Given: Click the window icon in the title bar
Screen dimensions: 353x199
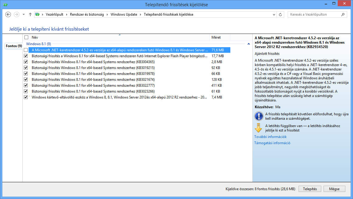Looking at the screenshot, I should [5, 5].
